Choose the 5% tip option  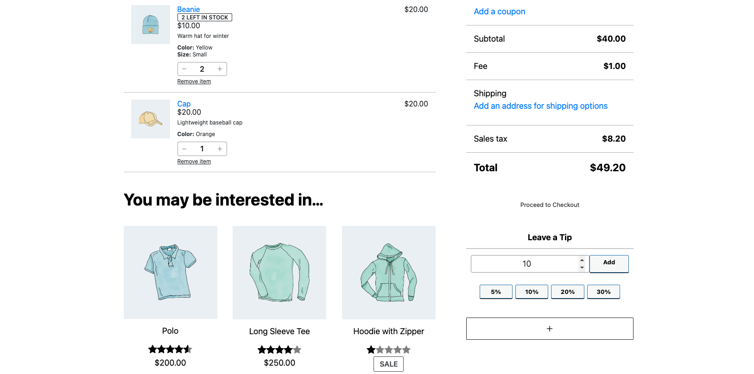496,292
